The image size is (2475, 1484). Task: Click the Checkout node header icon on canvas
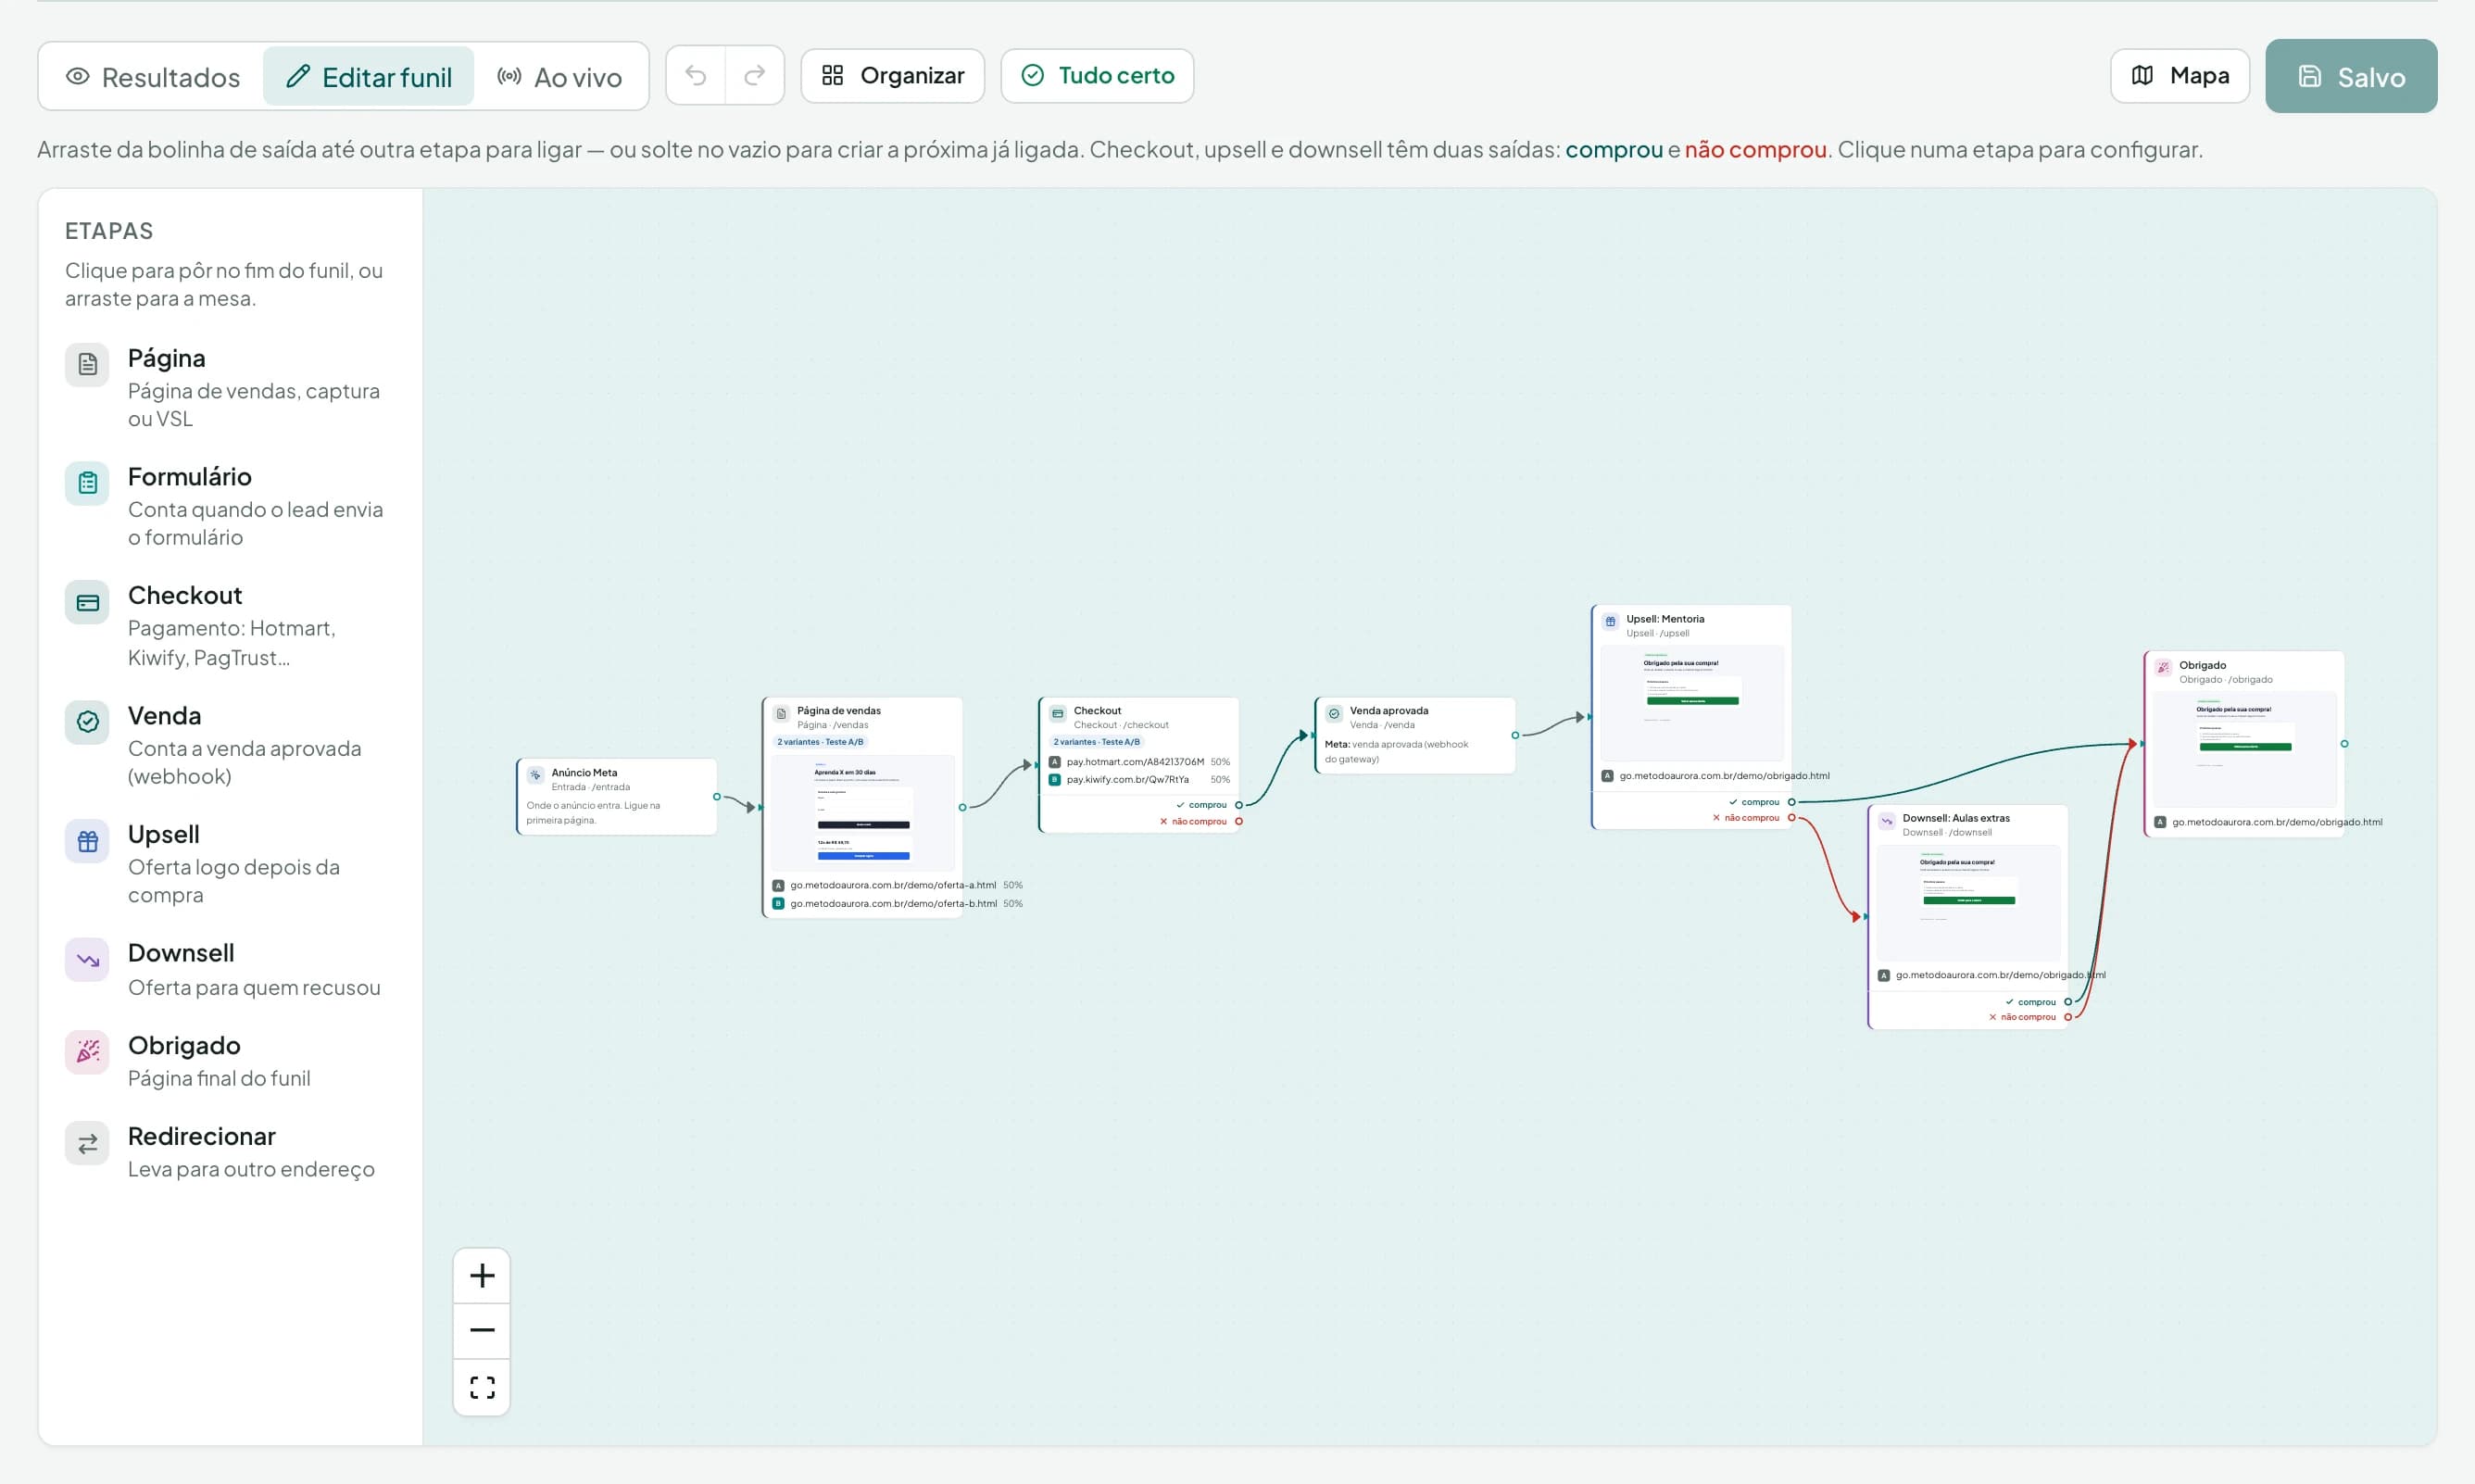tap(1058, 714)
